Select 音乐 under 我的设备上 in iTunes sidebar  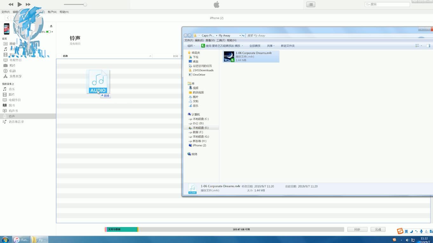(11, 89)
